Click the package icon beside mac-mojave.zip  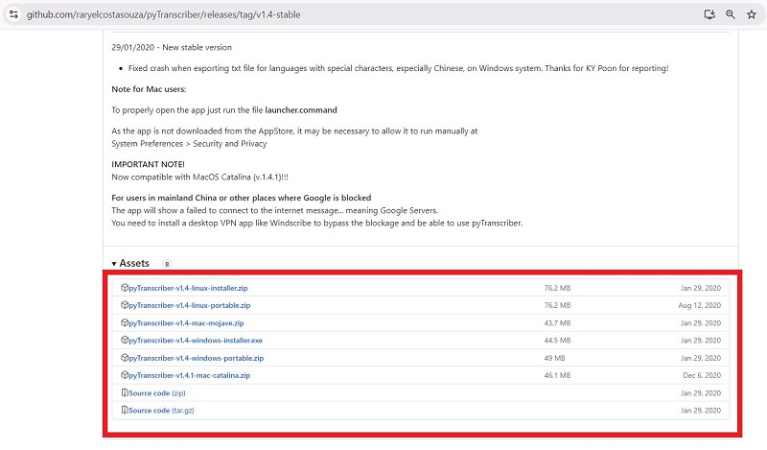[x=125, y=323]
